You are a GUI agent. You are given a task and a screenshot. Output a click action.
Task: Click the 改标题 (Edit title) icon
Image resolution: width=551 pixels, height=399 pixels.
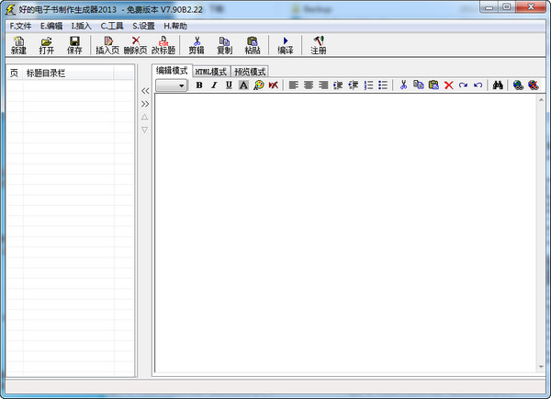(x=163, y=45)
